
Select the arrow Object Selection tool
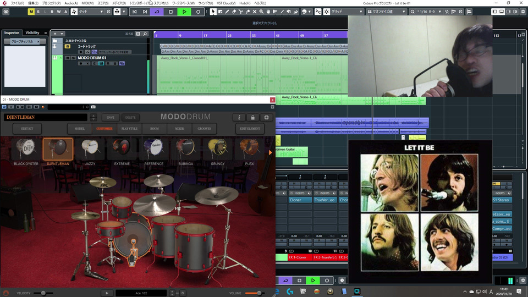(x=213, y=12)
